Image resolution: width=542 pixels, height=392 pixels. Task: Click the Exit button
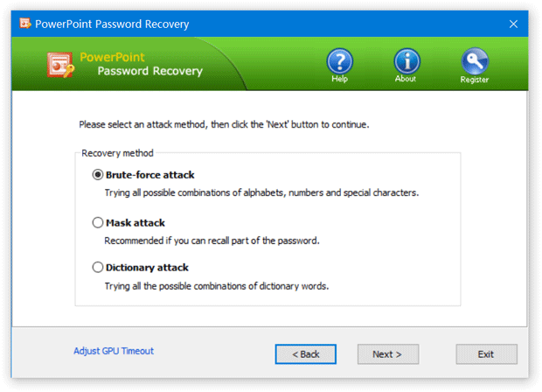486,353
